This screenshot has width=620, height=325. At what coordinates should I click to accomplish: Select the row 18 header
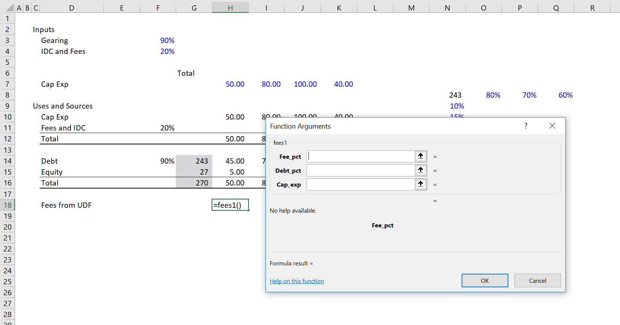[x=8, y=205]
